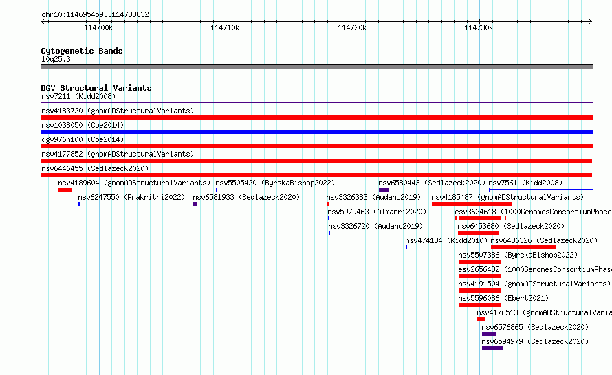Select the nsv5507386 (ByrskaBishop2022) red bar
The image size is (612, 375).
point(479,262)
